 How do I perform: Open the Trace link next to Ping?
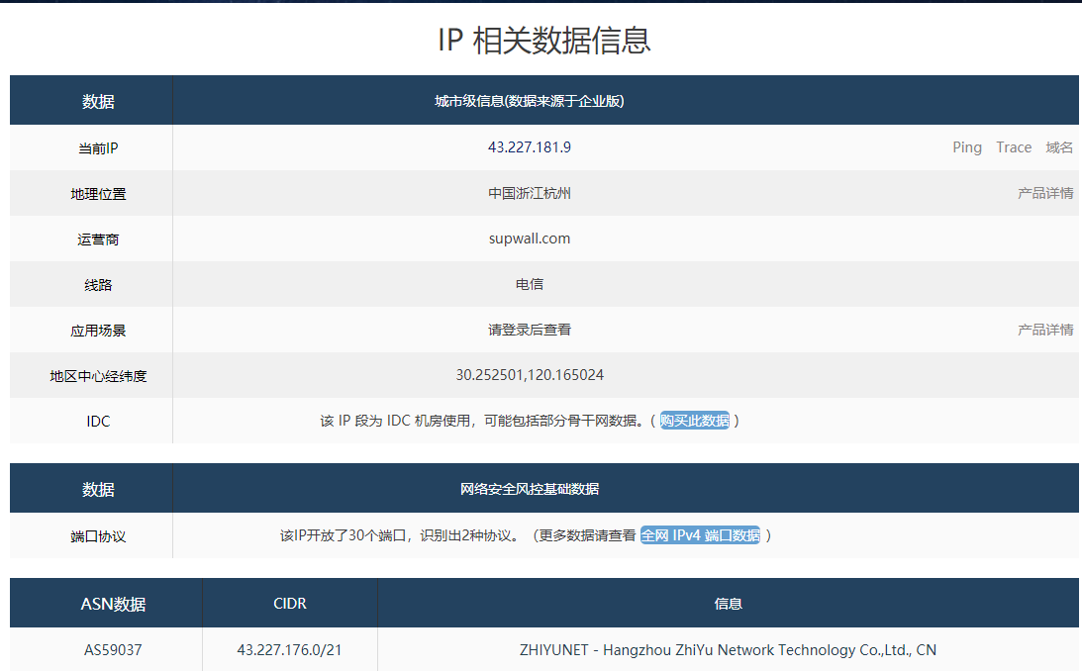pos(1013,147)
